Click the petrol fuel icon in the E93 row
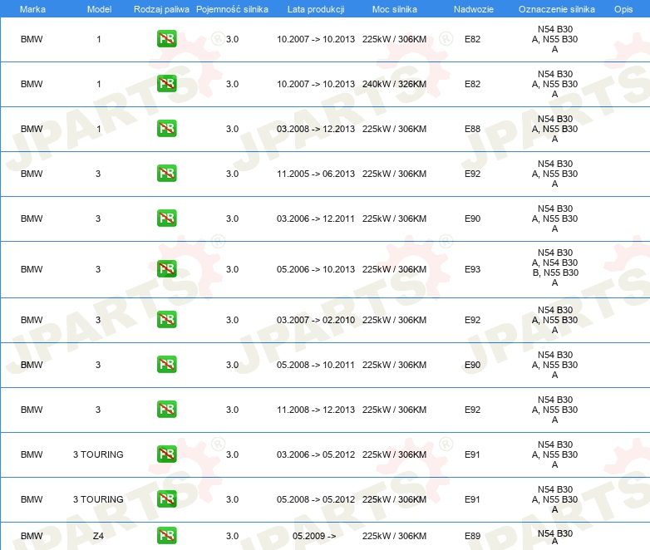 point(166,269)
